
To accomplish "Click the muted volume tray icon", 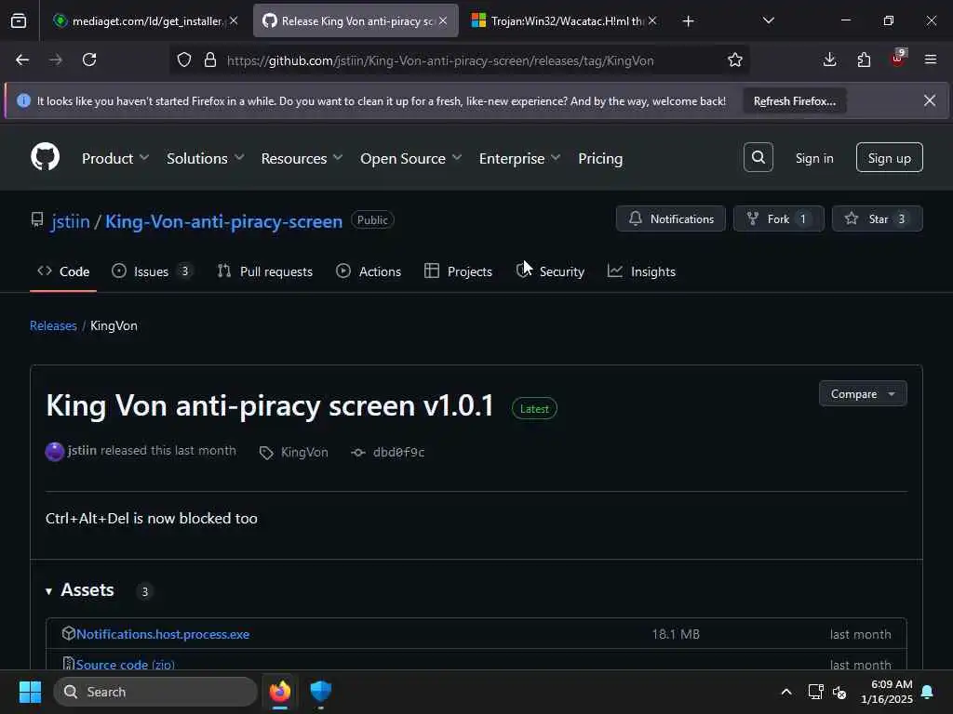I will (840, 692).
